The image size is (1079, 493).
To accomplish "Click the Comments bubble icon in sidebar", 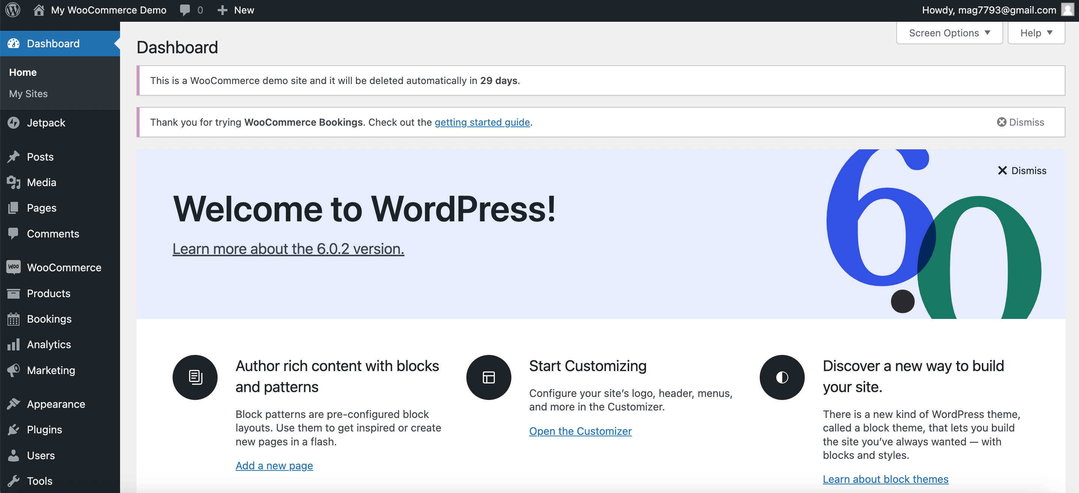I will pos(14,233).
